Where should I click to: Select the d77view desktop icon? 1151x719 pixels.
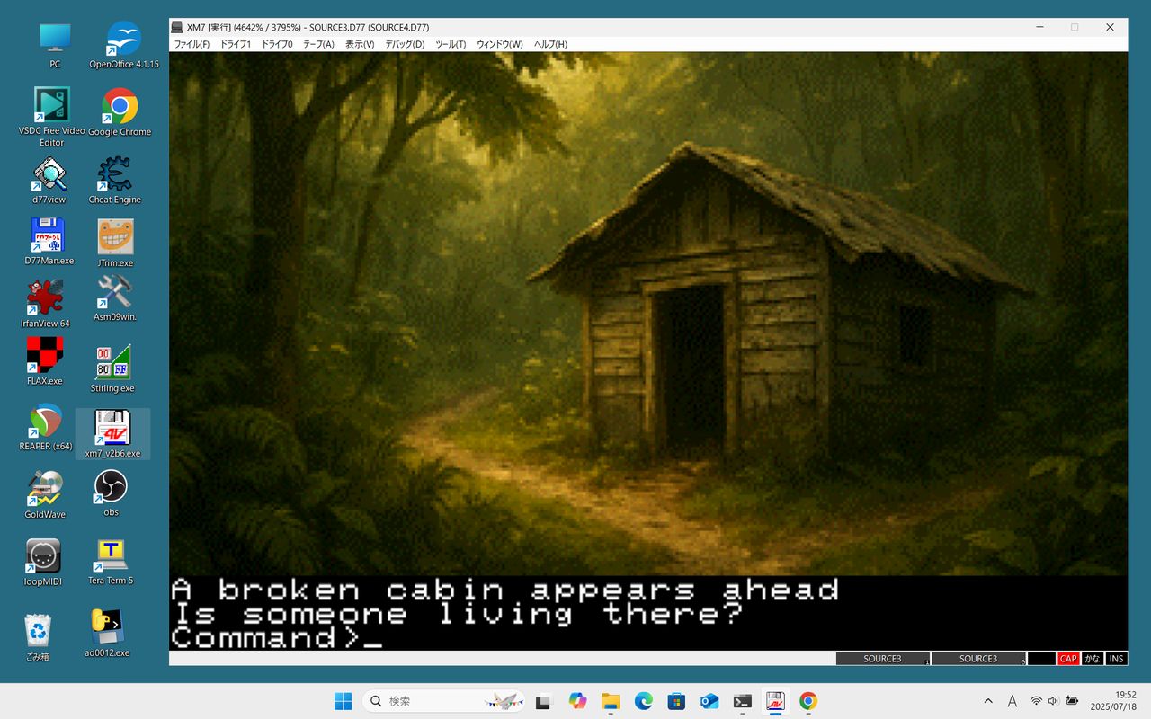49,181
